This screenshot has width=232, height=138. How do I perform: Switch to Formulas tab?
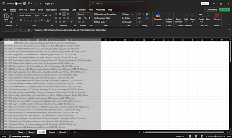[64, 10]
